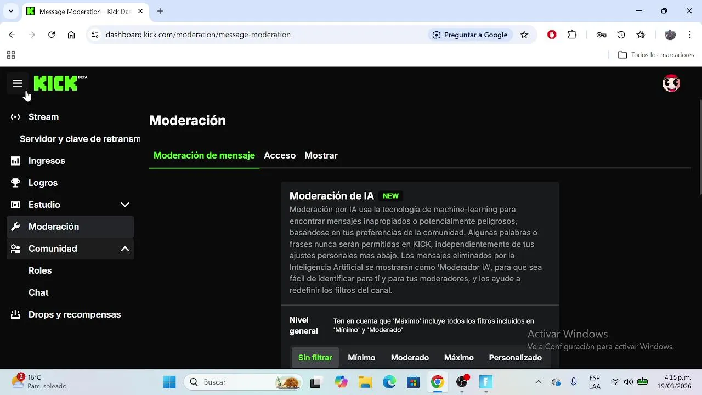Switch to the Acceso tab
The height and width of the screenshot is (395, 702).
[280, 155]
